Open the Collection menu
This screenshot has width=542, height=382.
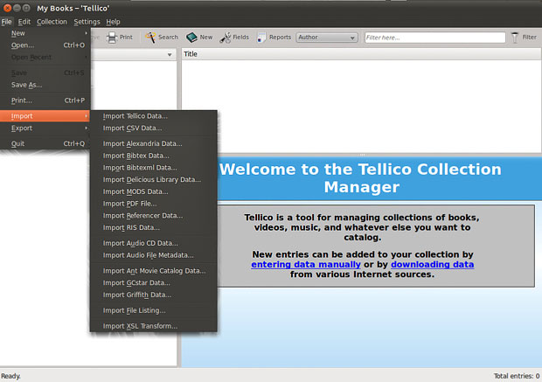(52, 22)
